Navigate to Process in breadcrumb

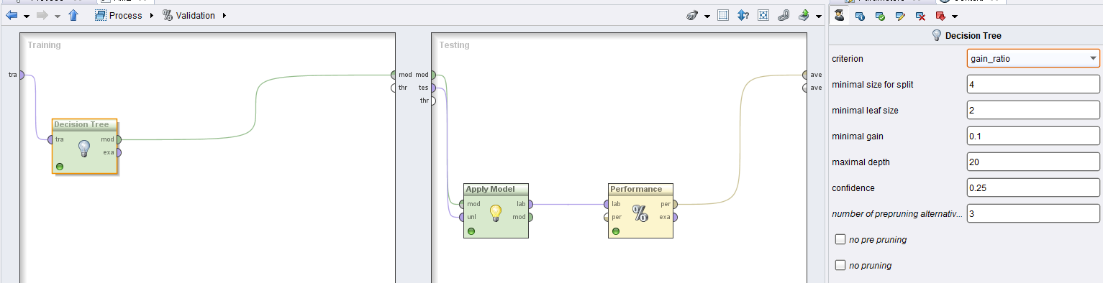tap(125, 15)
